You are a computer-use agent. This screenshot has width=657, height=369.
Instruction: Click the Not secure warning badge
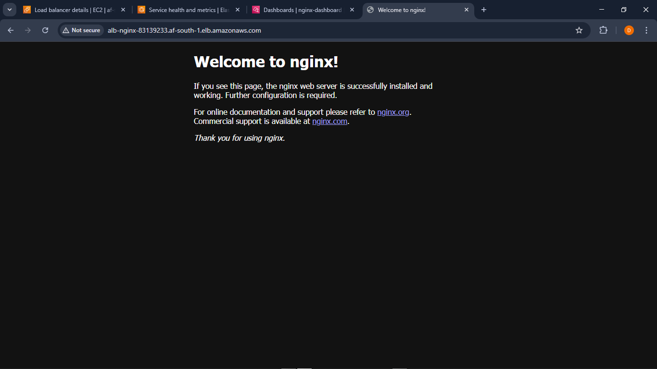(81, 30)
